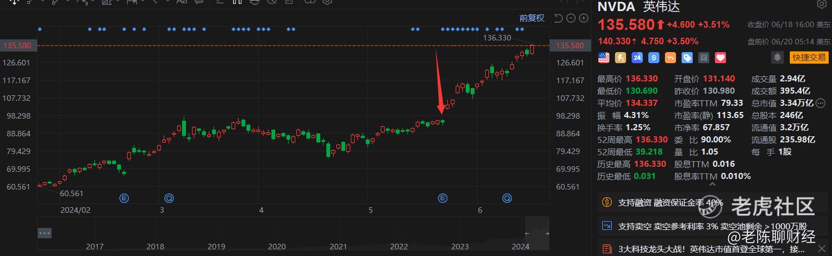Toggle the price alert bell icon
The image size is (832, 256).
[x=778, y=57]
